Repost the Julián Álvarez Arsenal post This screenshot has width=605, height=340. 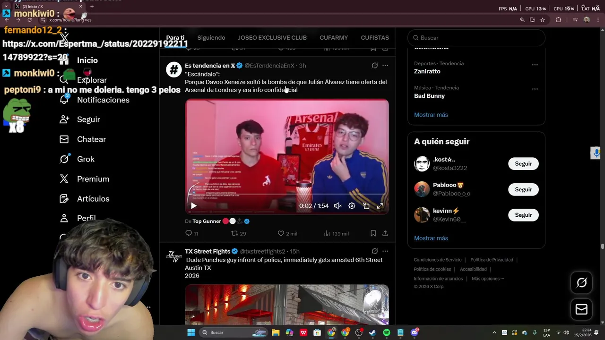pyautogui.click(x=234, y=233)
